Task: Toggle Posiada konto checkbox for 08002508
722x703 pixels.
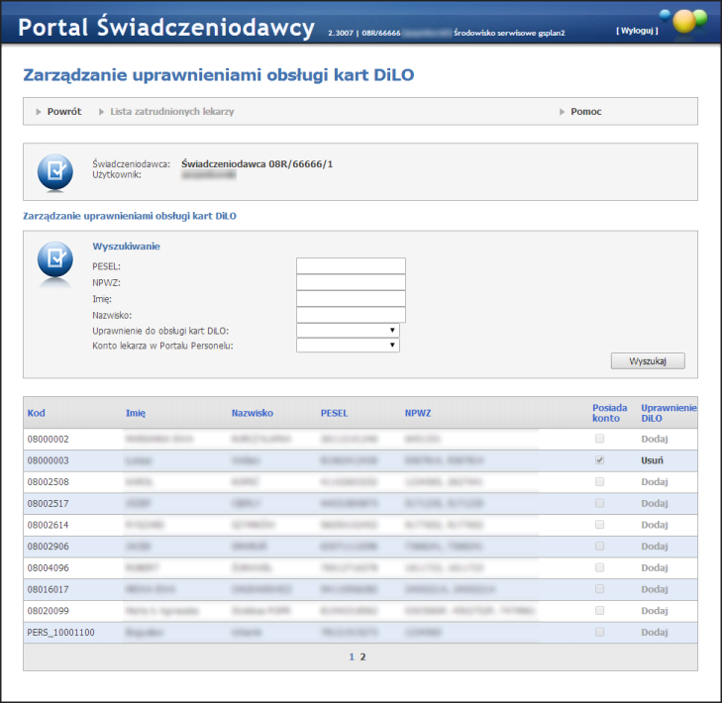Action: [599, 481]
